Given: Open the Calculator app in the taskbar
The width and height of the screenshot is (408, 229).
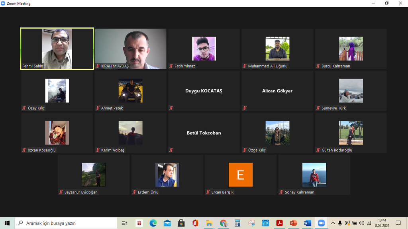Looking at the screenshot, I should click(x=237, y=223).
